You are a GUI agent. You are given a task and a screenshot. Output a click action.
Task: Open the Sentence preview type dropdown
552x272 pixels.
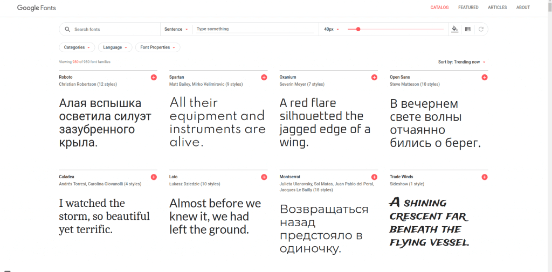[x=176, y=29]
